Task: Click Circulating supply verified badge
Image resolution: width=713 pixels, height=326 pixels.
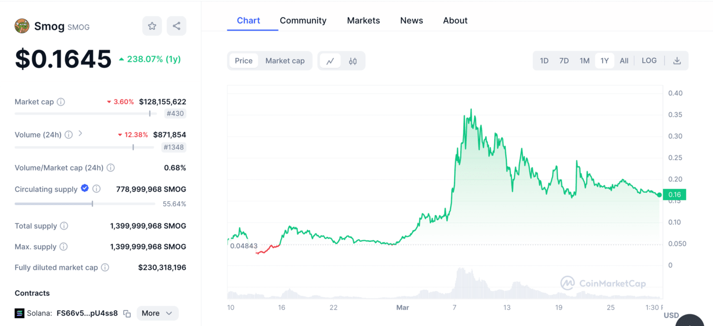Action: [85, 188]
